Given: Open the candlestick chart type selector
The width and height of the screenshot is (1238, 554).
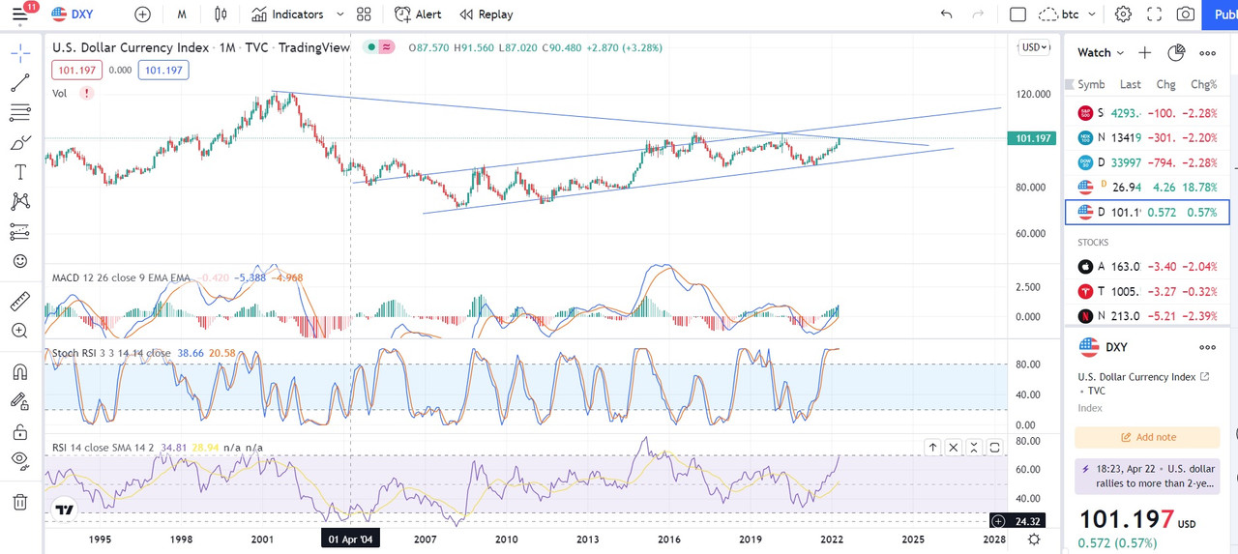Looking at the screenshot, I should [x=221, y=15].
